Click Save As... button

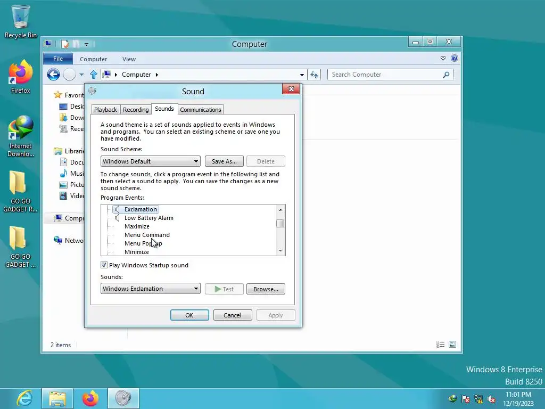tap(224, 161)
